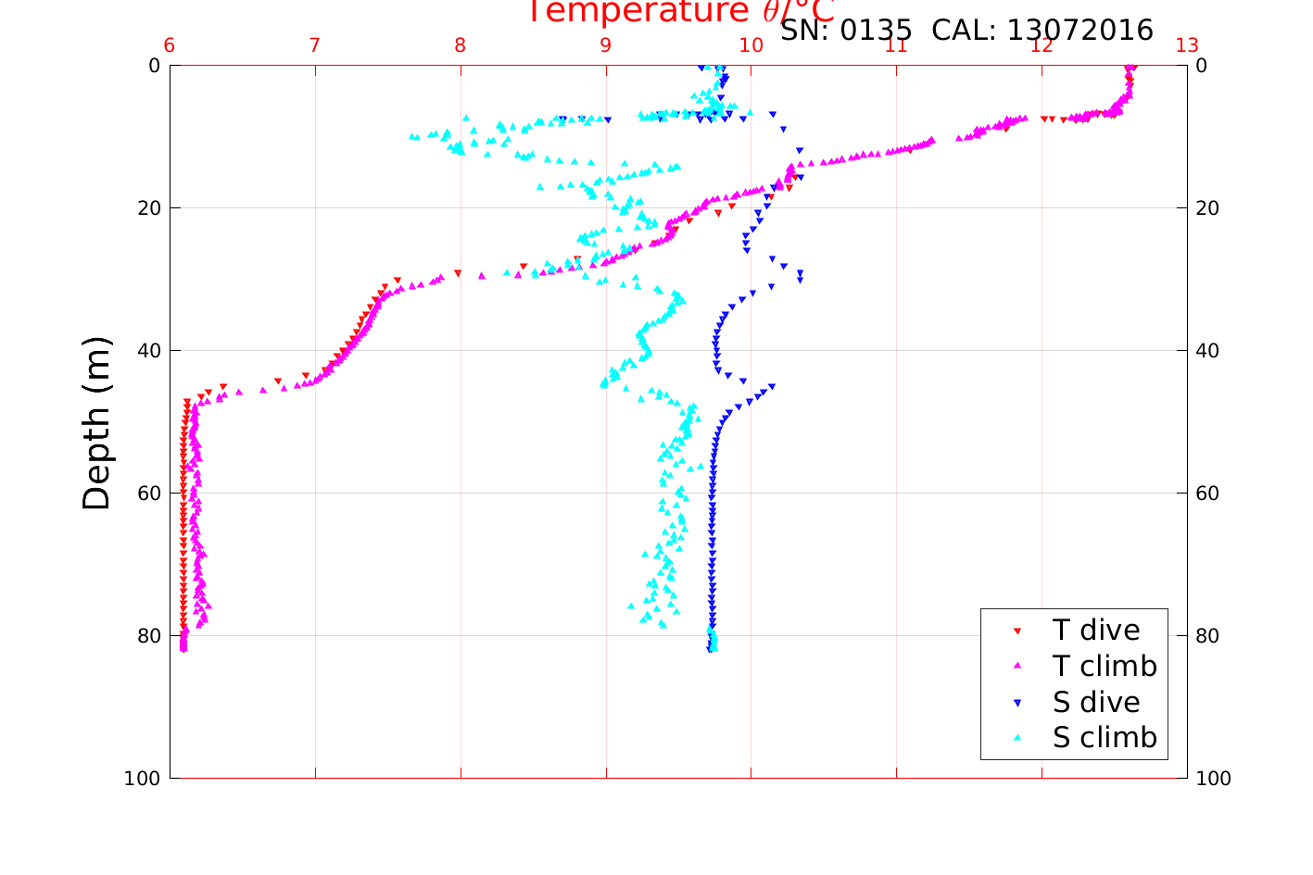
Task: Click the blue S dive legend marker
Action: click(1016, 703)
